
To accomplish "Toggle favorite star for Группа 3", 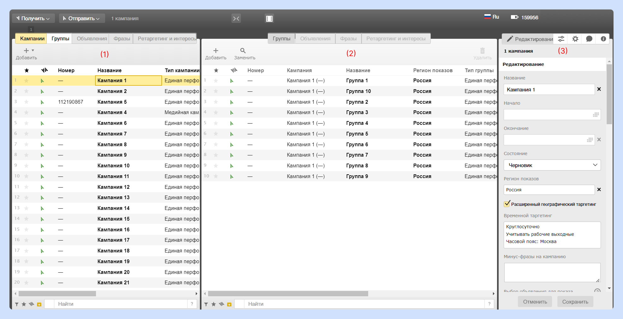I will [216, 113].
